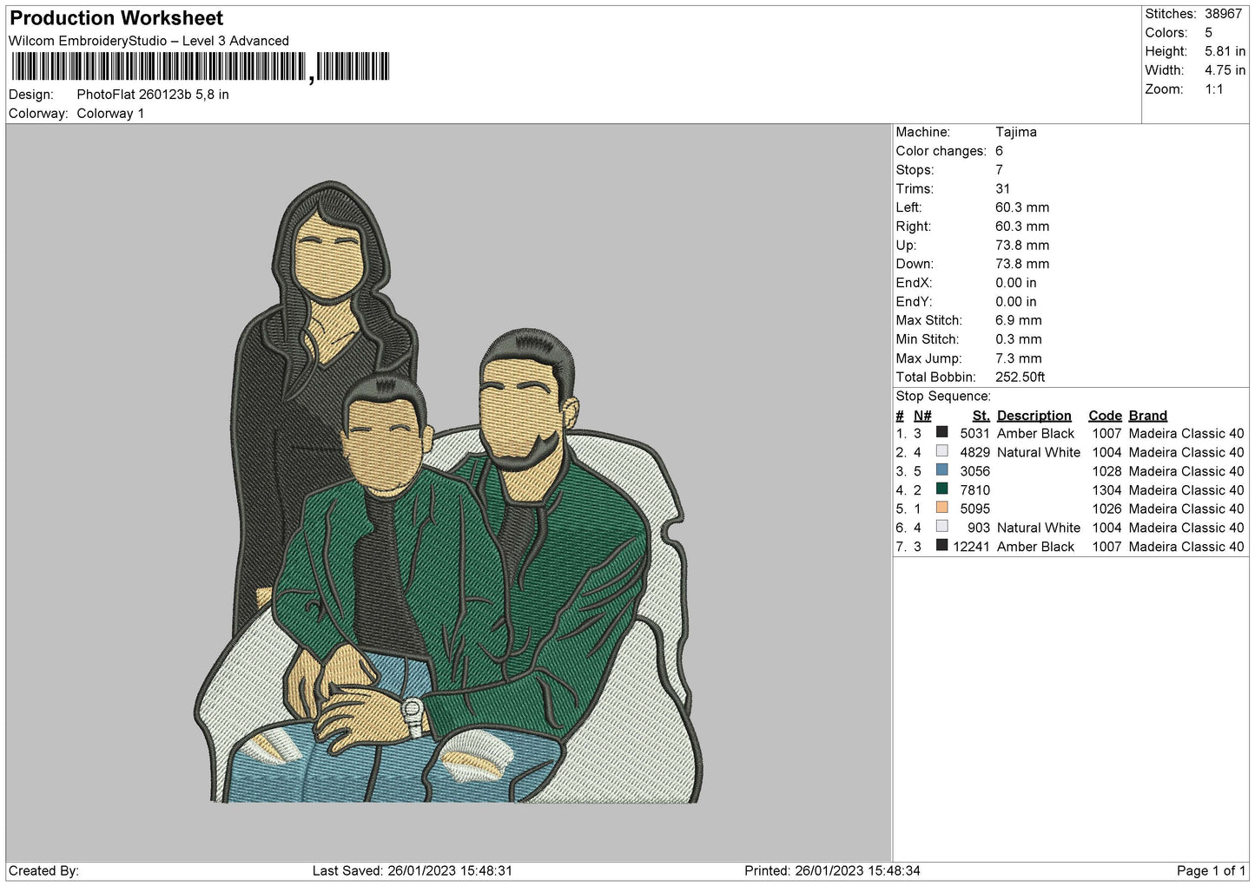Click the peach color swatch in row 5
Screen dimensions: 1255x886
941,508
